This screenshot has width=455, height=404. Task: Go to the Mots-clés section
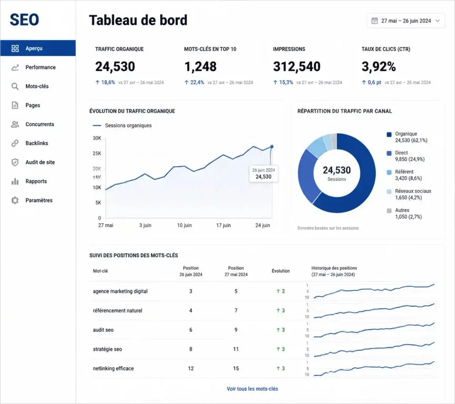38,86
